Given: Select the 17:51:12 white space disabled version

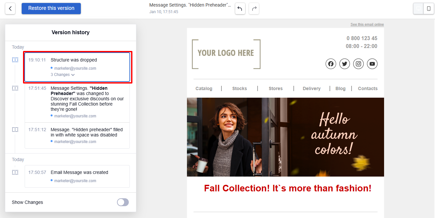Looking at the screenshot, I should point(77,135).
